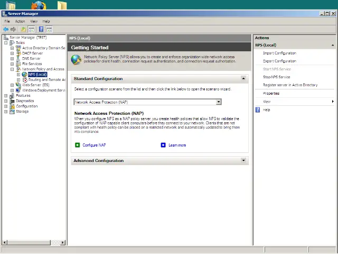Expand the Features tree node

pyautogui.click(x=6, y=96)
